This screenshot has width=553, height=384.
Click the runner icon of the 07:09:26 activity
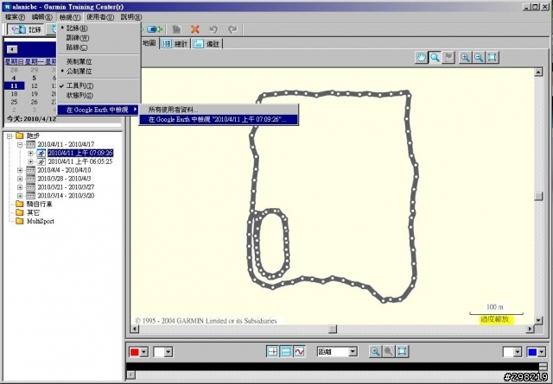(x=41, y=154)
